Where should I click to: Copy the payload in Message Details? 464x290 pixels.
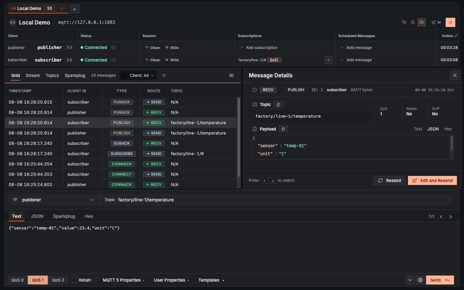coord(283,129)
